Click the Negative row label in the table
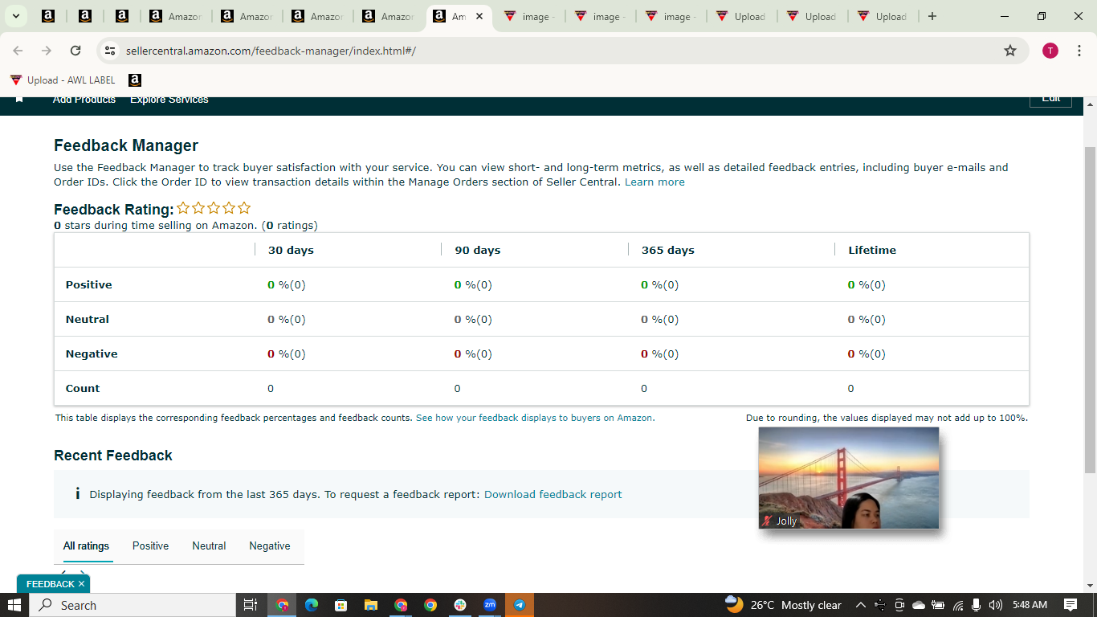The height and width of the screenshot is (617, 1097). pyautogui.click(x=92, y=353)
